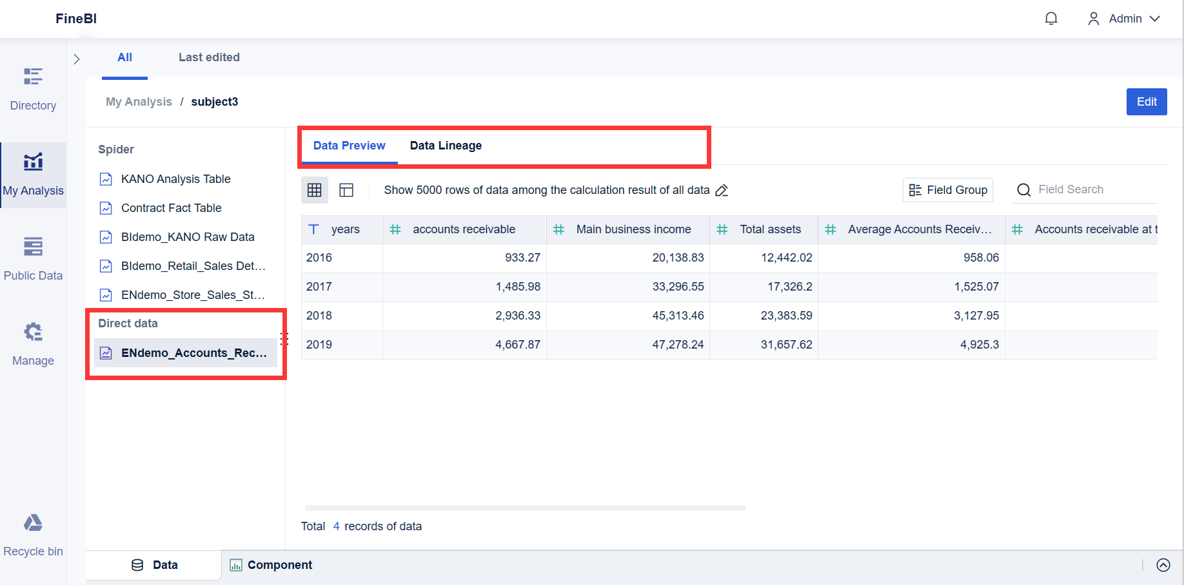Click the edit pencil next to row limit text

(722, 190)
